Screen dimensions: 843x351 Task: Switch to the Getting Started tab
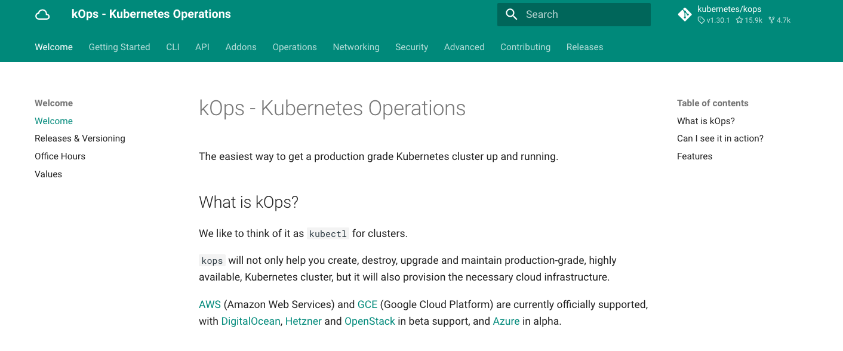[119, 47]
